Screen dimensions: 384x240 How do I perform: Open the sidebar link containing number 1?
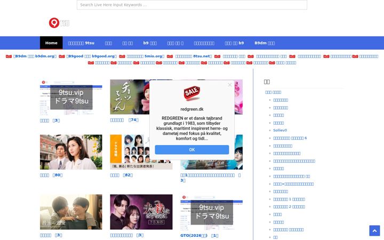(x=289, y=199)
